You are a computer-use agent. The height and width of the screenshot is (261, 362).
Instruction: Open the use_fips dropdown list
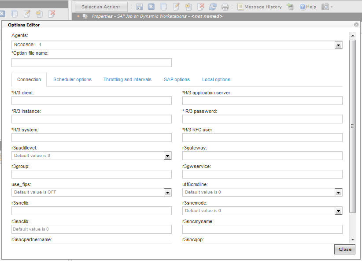167,192
